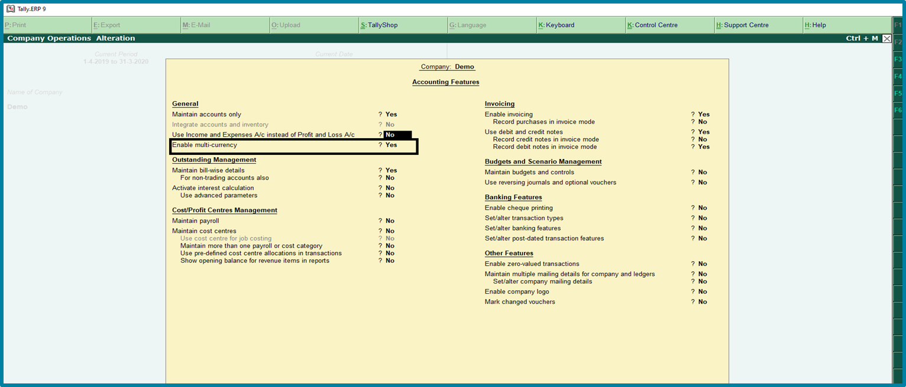Click the Integrate accounts and inventory label
This screenshot has width=906, height=387.
(x=220, y=125)
